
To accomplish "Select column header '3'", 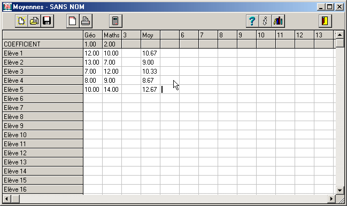I will click(x=131, y=35).
